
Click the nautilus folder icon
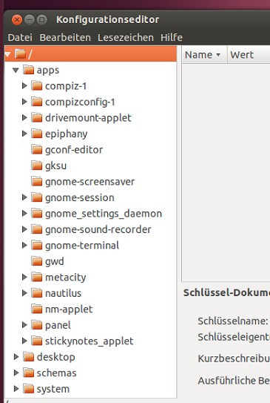(37, 293)
